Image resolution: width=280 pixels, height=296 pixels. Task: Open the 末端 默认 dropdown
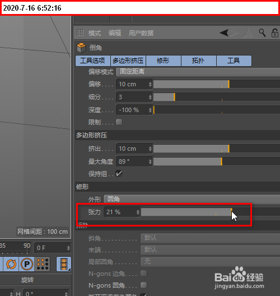tap(210, 250)
